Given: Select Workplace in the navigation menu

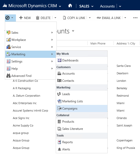Looking at the screenshot, I should tap(31, 40).
